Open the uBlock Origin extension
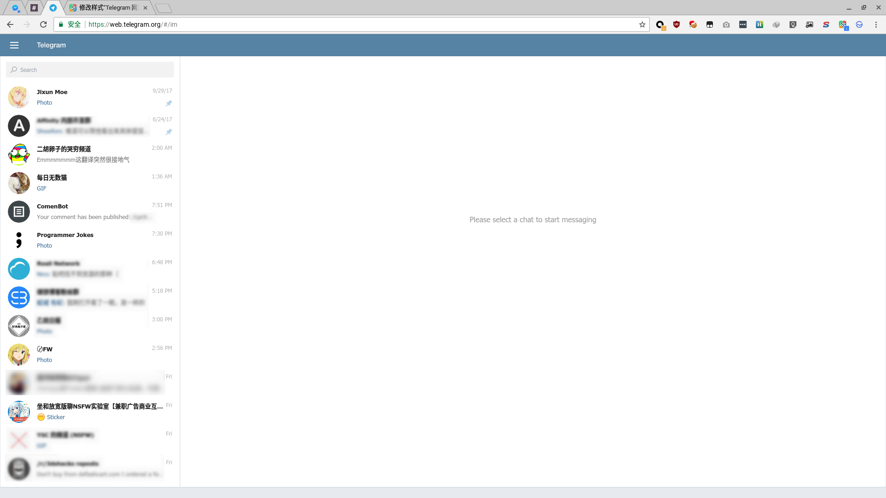Viewport: 886px width, 498px height. (x=676, y=24)
